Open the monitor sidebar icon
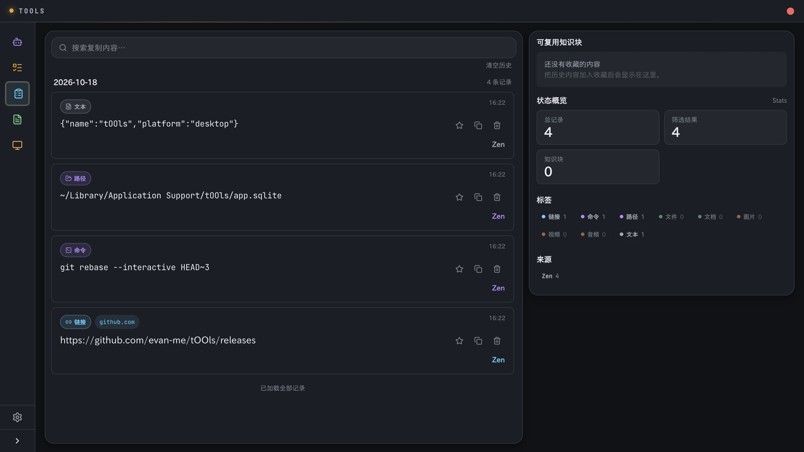The height and width of the screenshot is (452, 804). point(17,145)
